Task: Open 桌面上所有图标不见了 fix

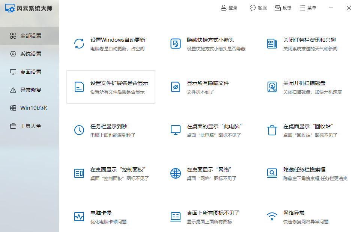Action: [213, 213]
